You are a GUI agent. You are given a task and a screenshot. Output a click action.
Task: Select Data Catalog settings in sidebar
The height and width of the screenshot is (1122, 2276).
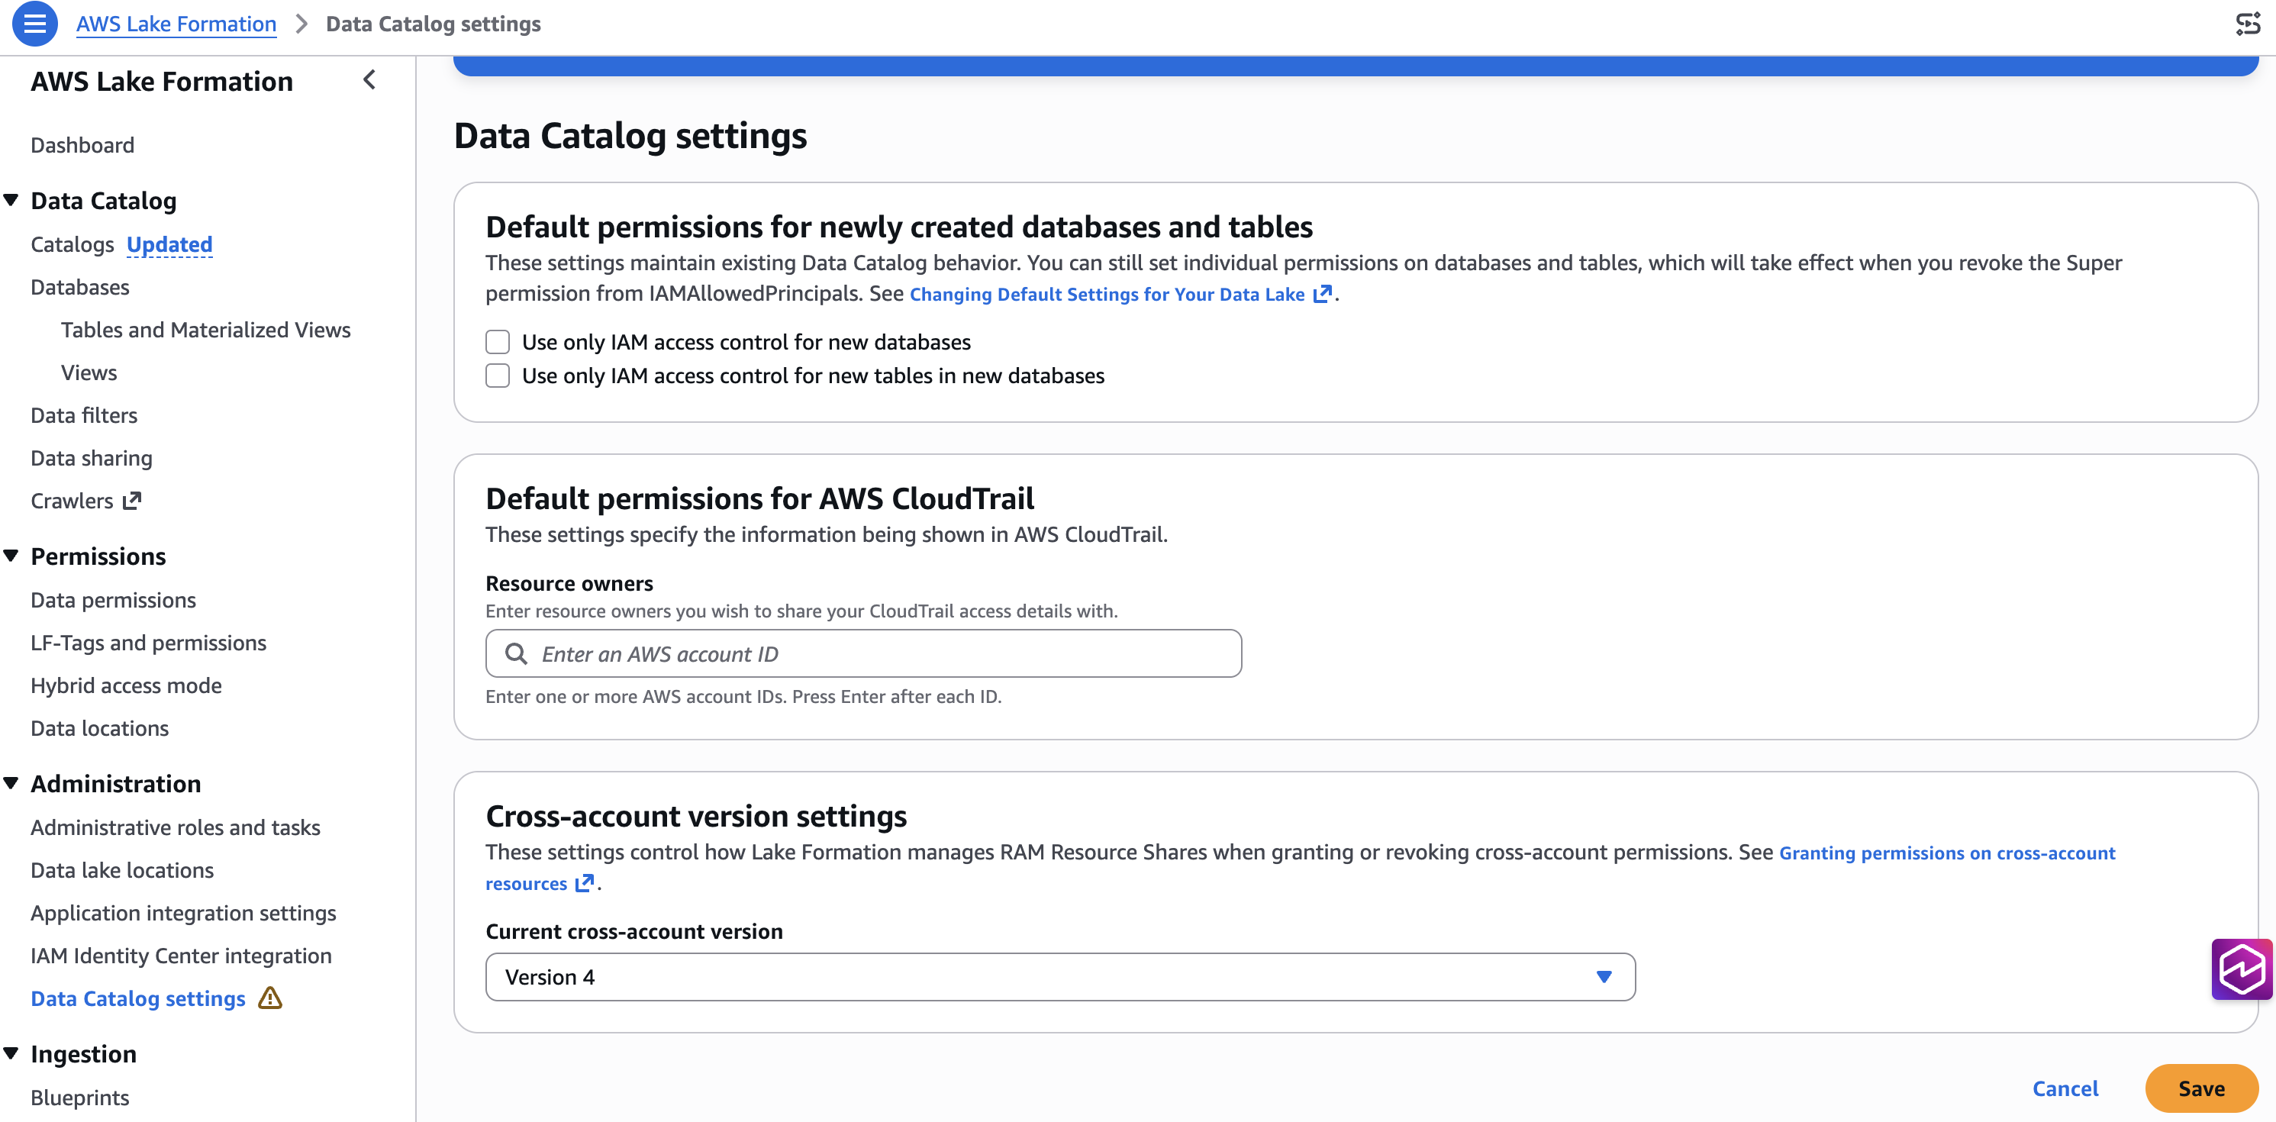point(138,998)
